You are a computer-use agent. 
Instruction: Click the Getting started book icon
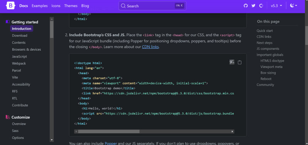point(8,22)
